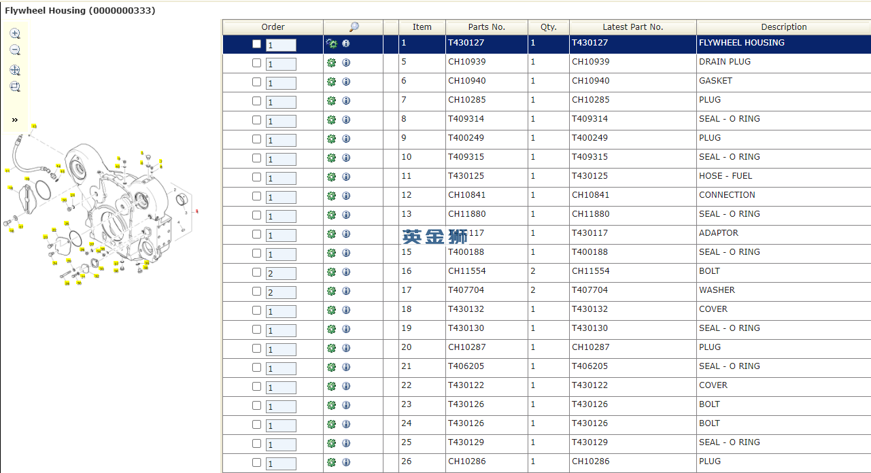The height and width of the screenshot is (473, 871).
Task: Tick the checkbox for FLYWHEEL HOUSING row
Action: (x=256, y=43)
